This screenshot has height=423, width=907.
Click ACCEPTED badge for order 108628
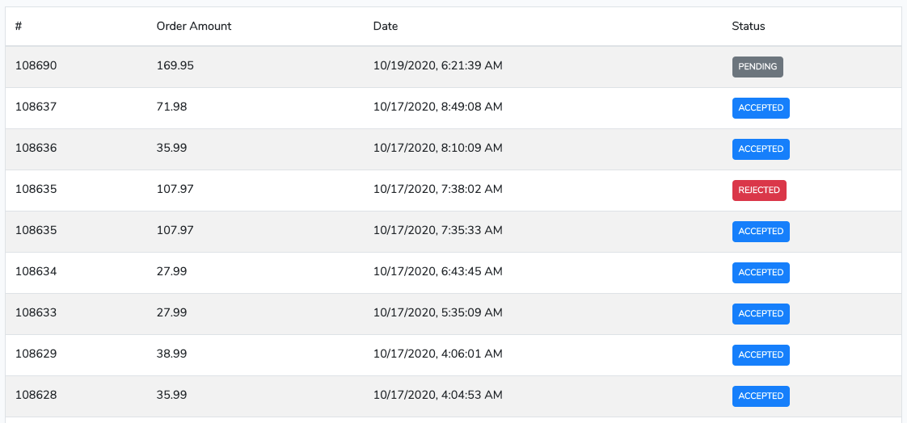(x=761, y=396)
